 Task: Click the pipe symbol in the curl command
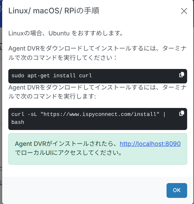[x=164, y=114]
